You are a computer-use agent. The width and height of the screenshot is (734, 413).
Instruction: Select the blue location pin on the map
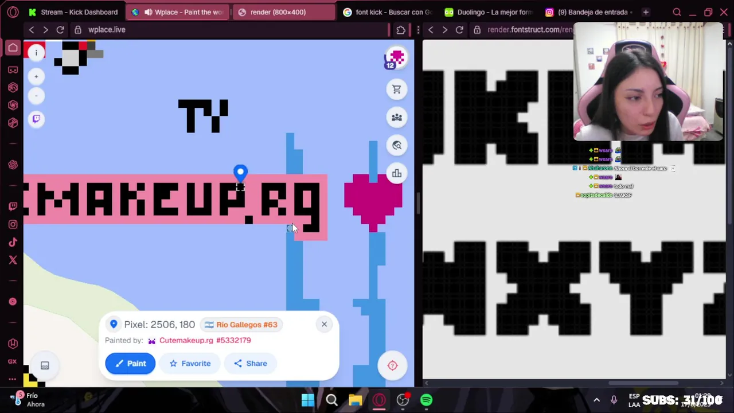pyautogui.click(x=240, y=172)
